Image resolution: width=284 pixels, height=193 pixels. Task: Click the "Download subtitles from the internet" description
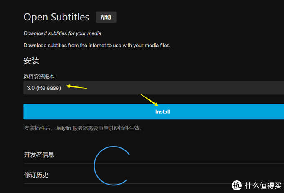pyautogui.click(x=97, y=45)
